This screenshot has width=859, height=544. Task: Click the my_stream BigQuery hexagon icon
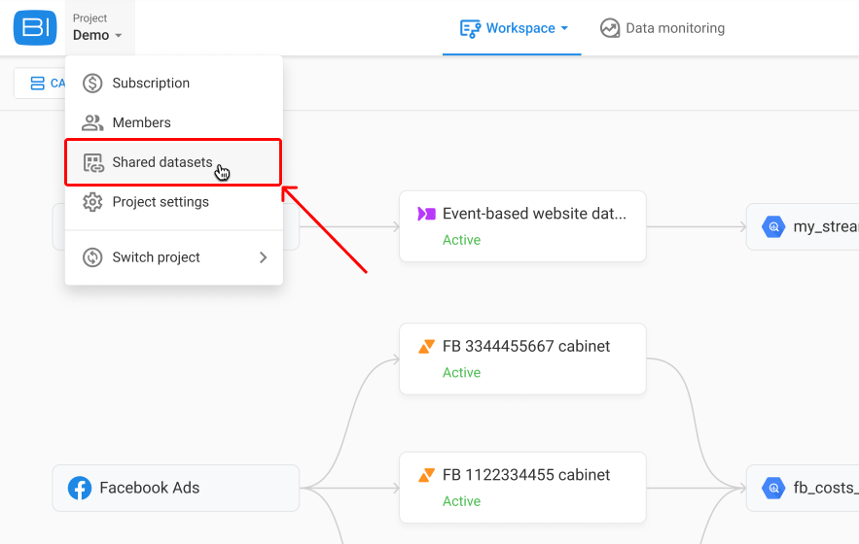[x=773, y=226]
